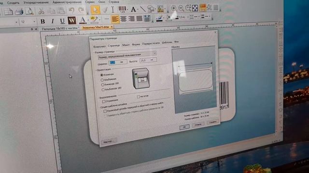Switch to the Шаблоны tab

pyautogui.click(x=167, y=43)
